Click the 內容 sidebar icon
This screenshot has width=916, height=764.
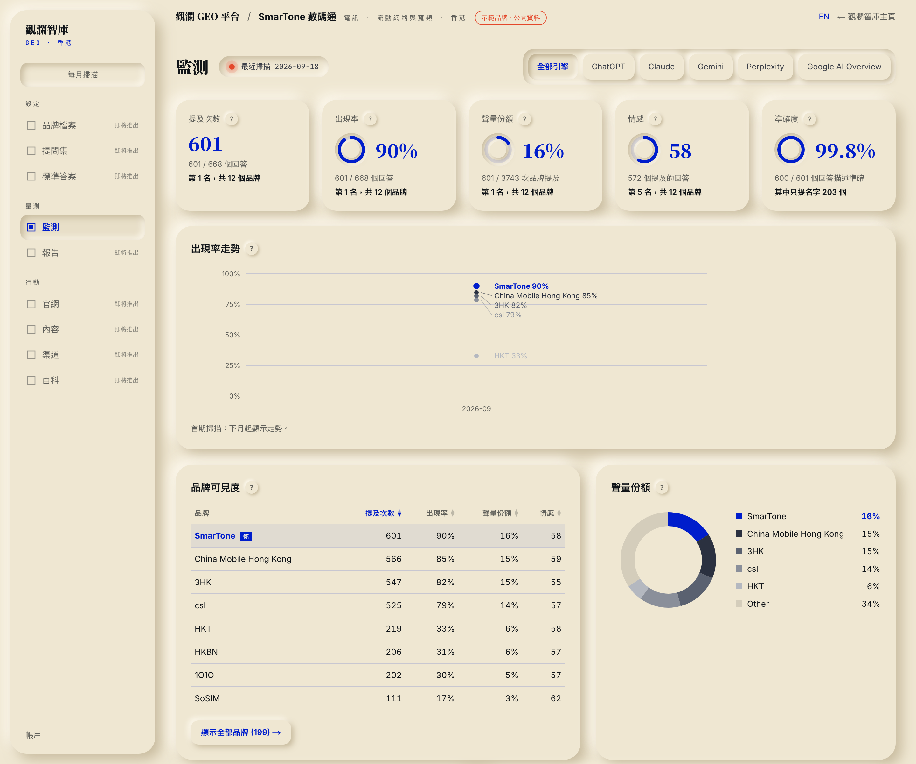coord(31,329)
